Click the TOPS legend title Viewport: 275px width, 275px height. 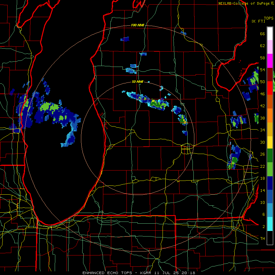269,18
